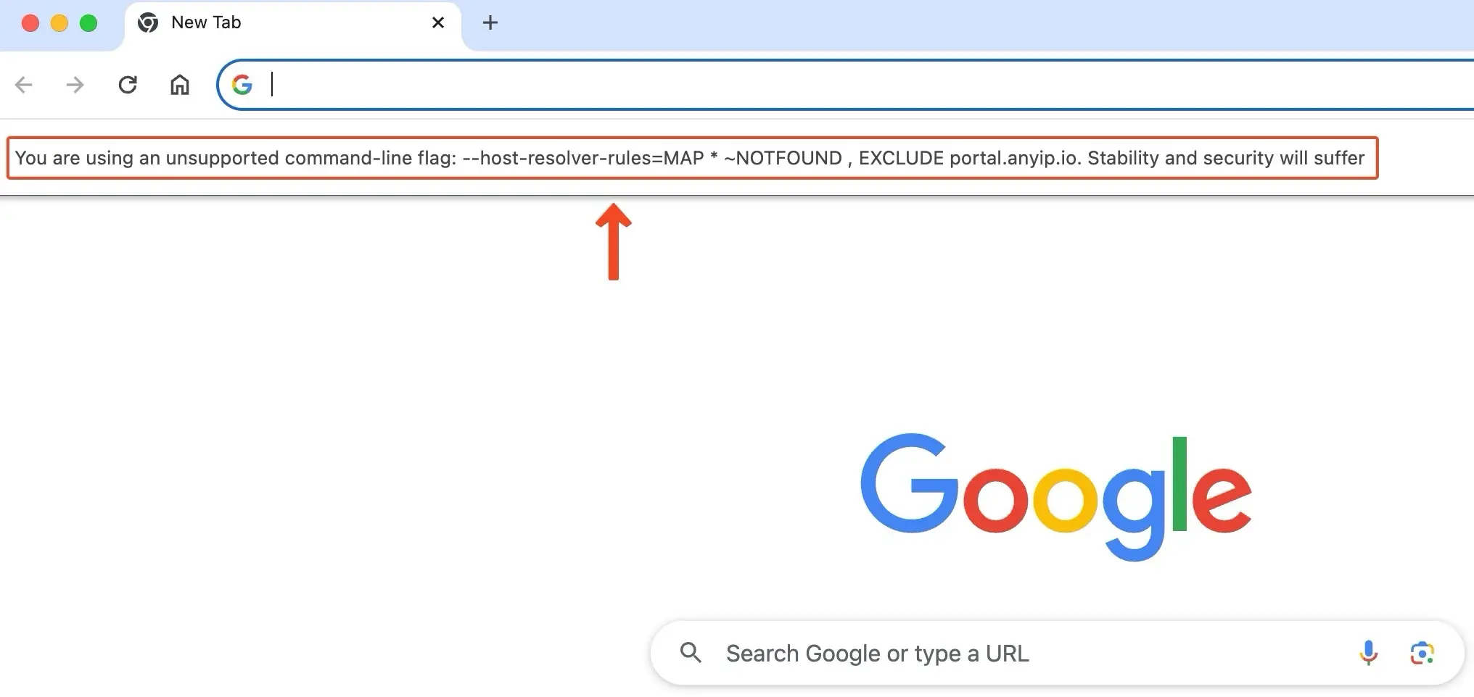Open Google Lens image search
The image size is (1474, 697).
point(1422,653)
